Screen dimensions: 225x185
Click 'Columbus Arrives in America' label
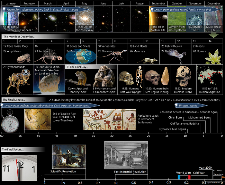pos(188,112)
